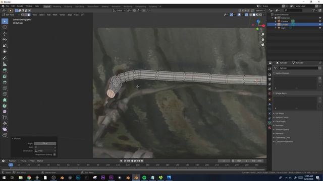Viewport: 323px width, 181px height.
Task: Hide the Light object in outliner
Action: pyautogui.click(x=320, y=28)
